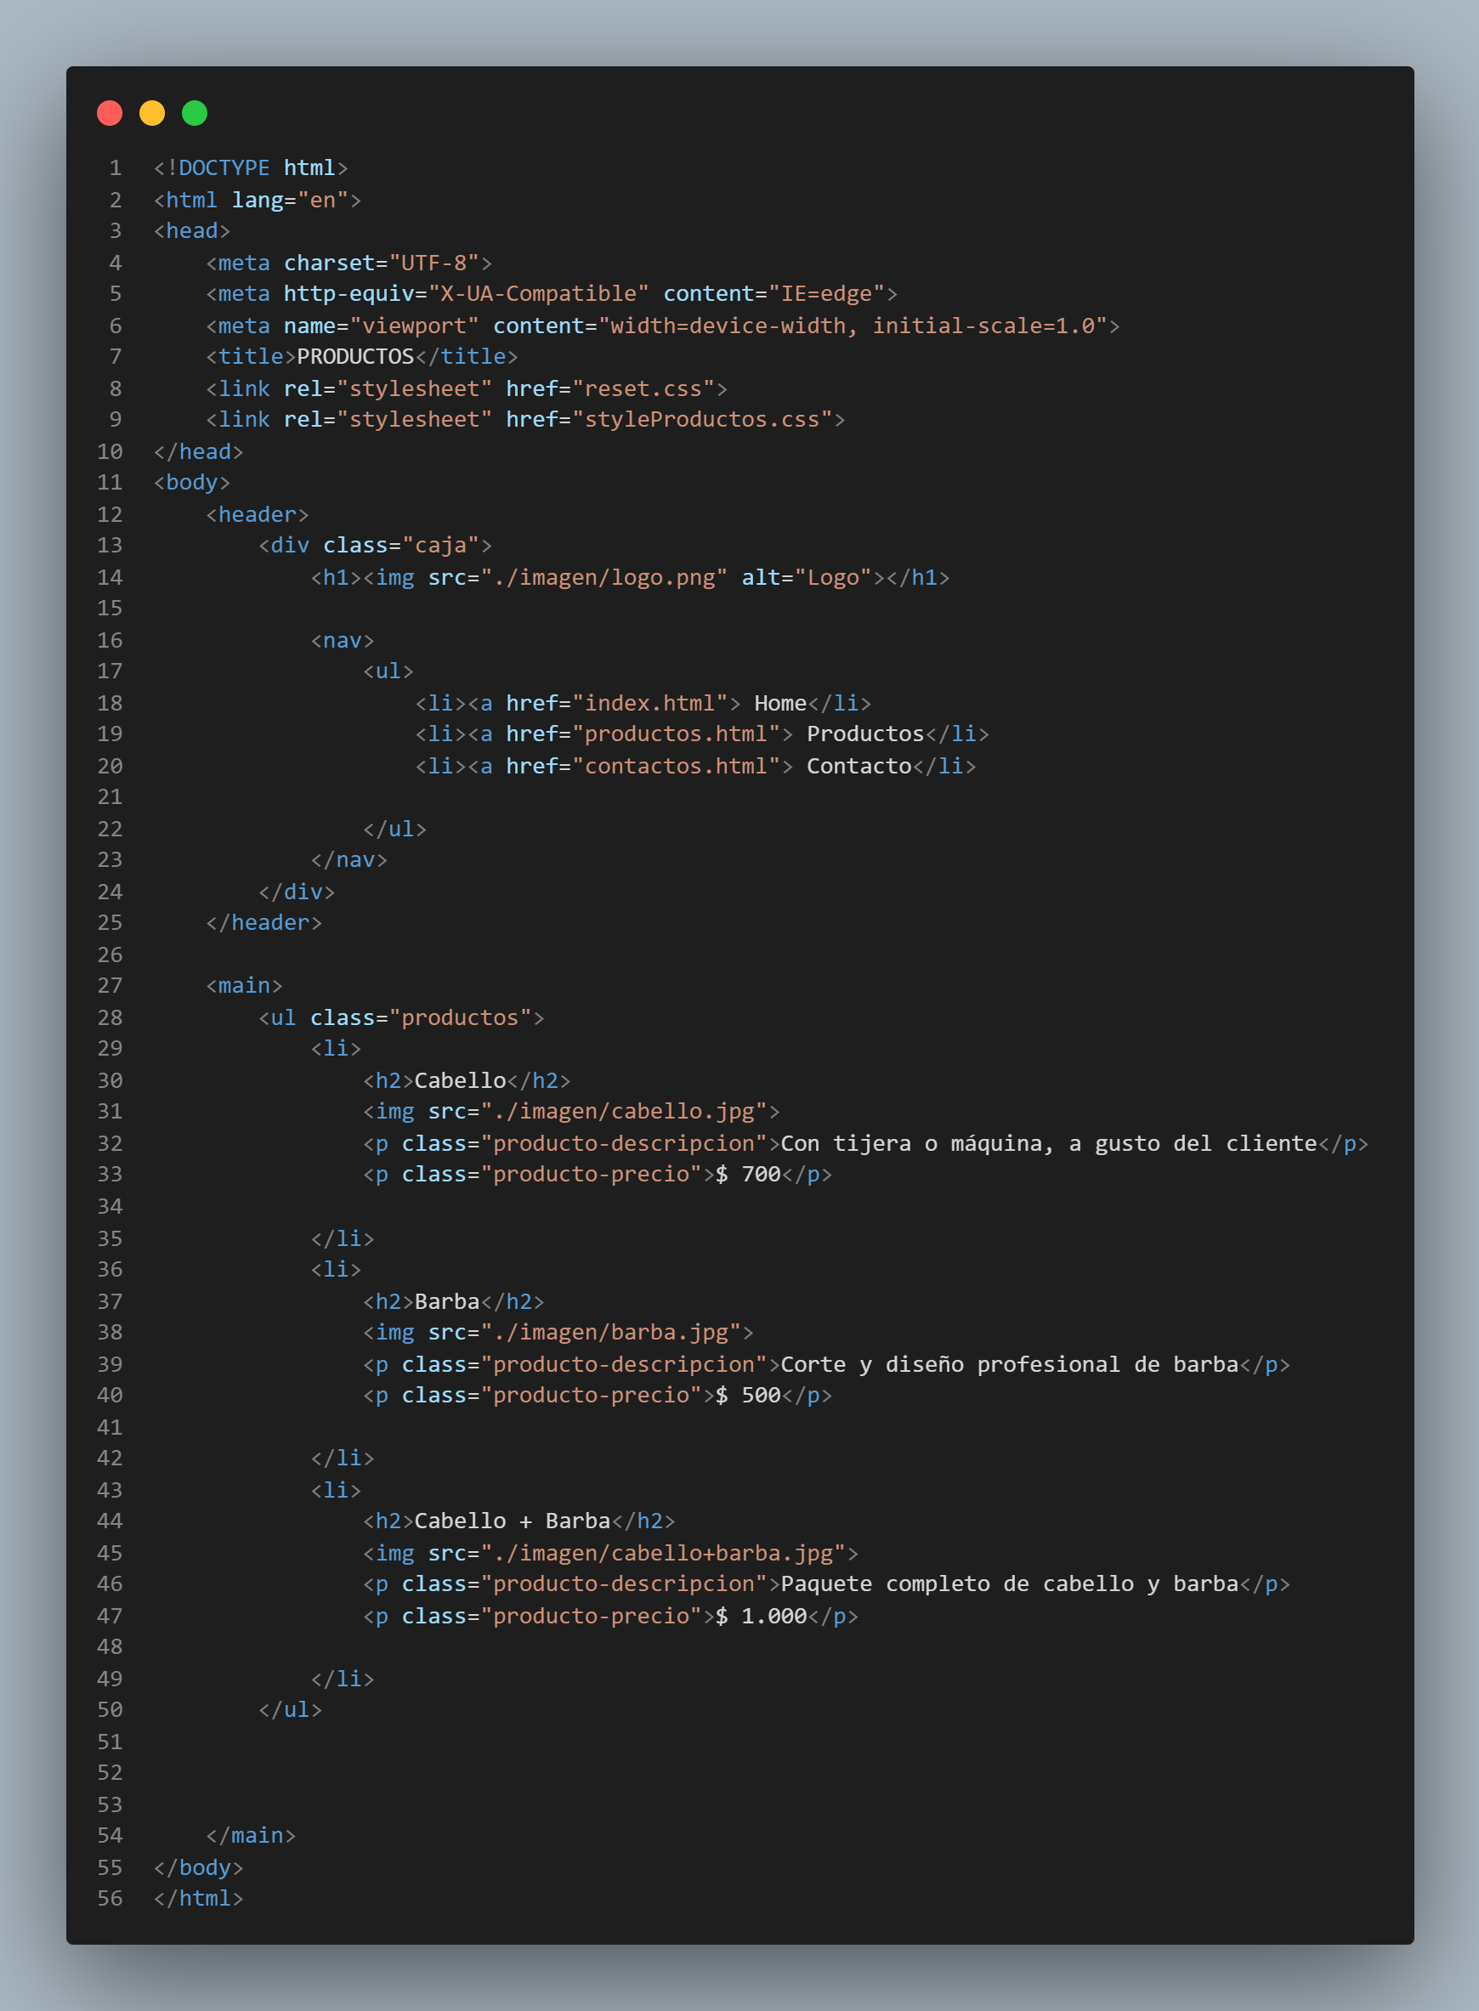The image size is (1479, 2011).
Task: Click the opening <nav> tag
Action: 343,641
